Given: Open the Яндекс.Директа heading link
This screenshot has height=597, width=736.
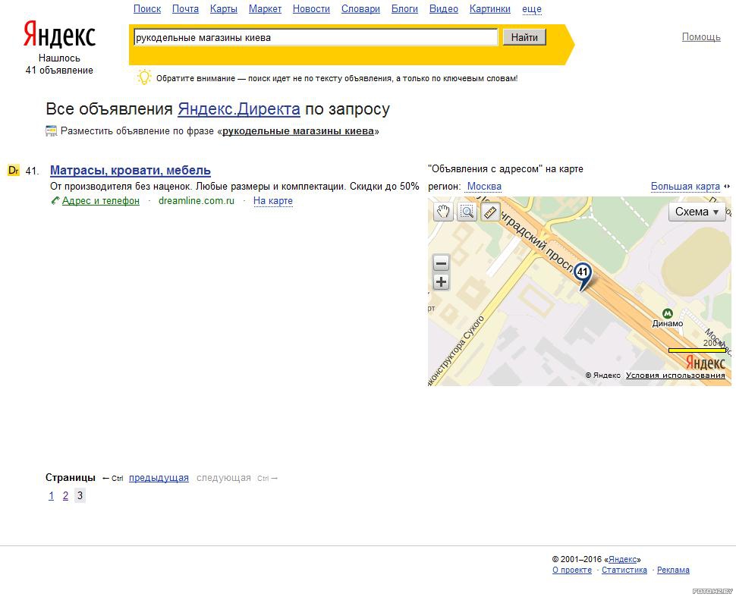Looking at the screenshot, I should [x=239, y=109].
